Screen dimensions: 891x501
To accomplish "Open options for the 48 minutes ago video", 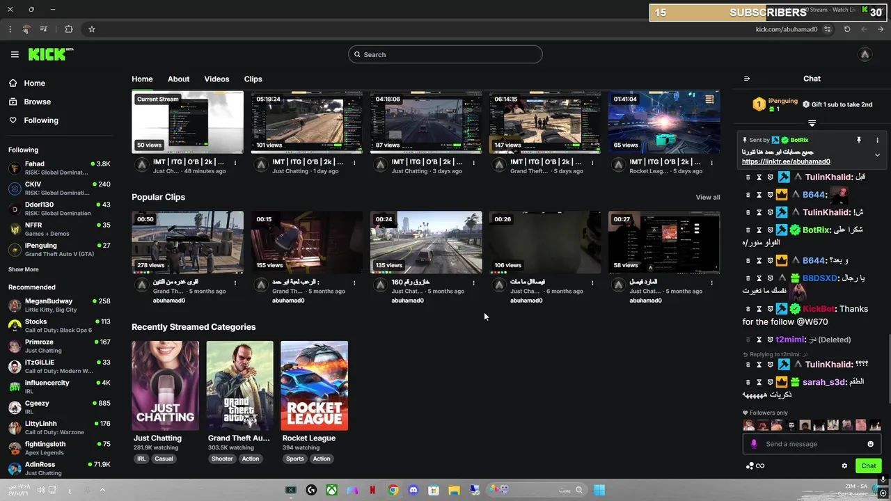I will point(235,163).
